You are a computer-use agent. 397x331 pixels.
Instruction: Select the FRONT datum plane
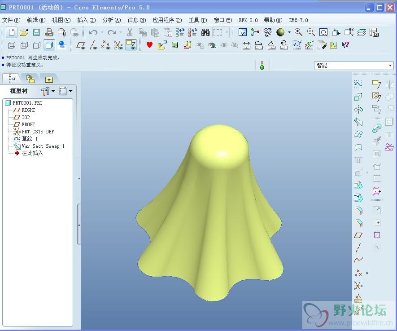[28, 124]
